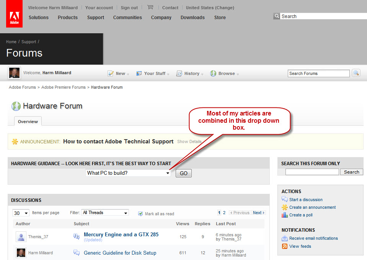Viewport: 367px width, 260px height.
Task: Expand the Your Stuff menu
Action: pos(153,73)
